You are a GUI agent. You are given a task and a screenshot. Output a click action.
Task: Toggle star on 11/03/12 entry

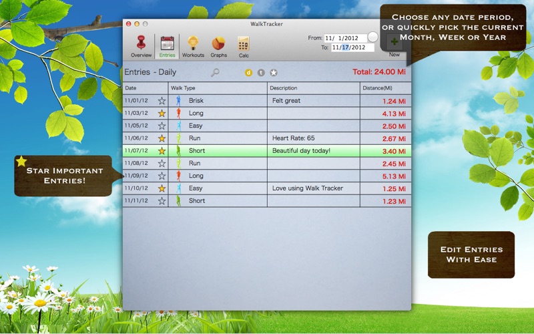point(162,113)
